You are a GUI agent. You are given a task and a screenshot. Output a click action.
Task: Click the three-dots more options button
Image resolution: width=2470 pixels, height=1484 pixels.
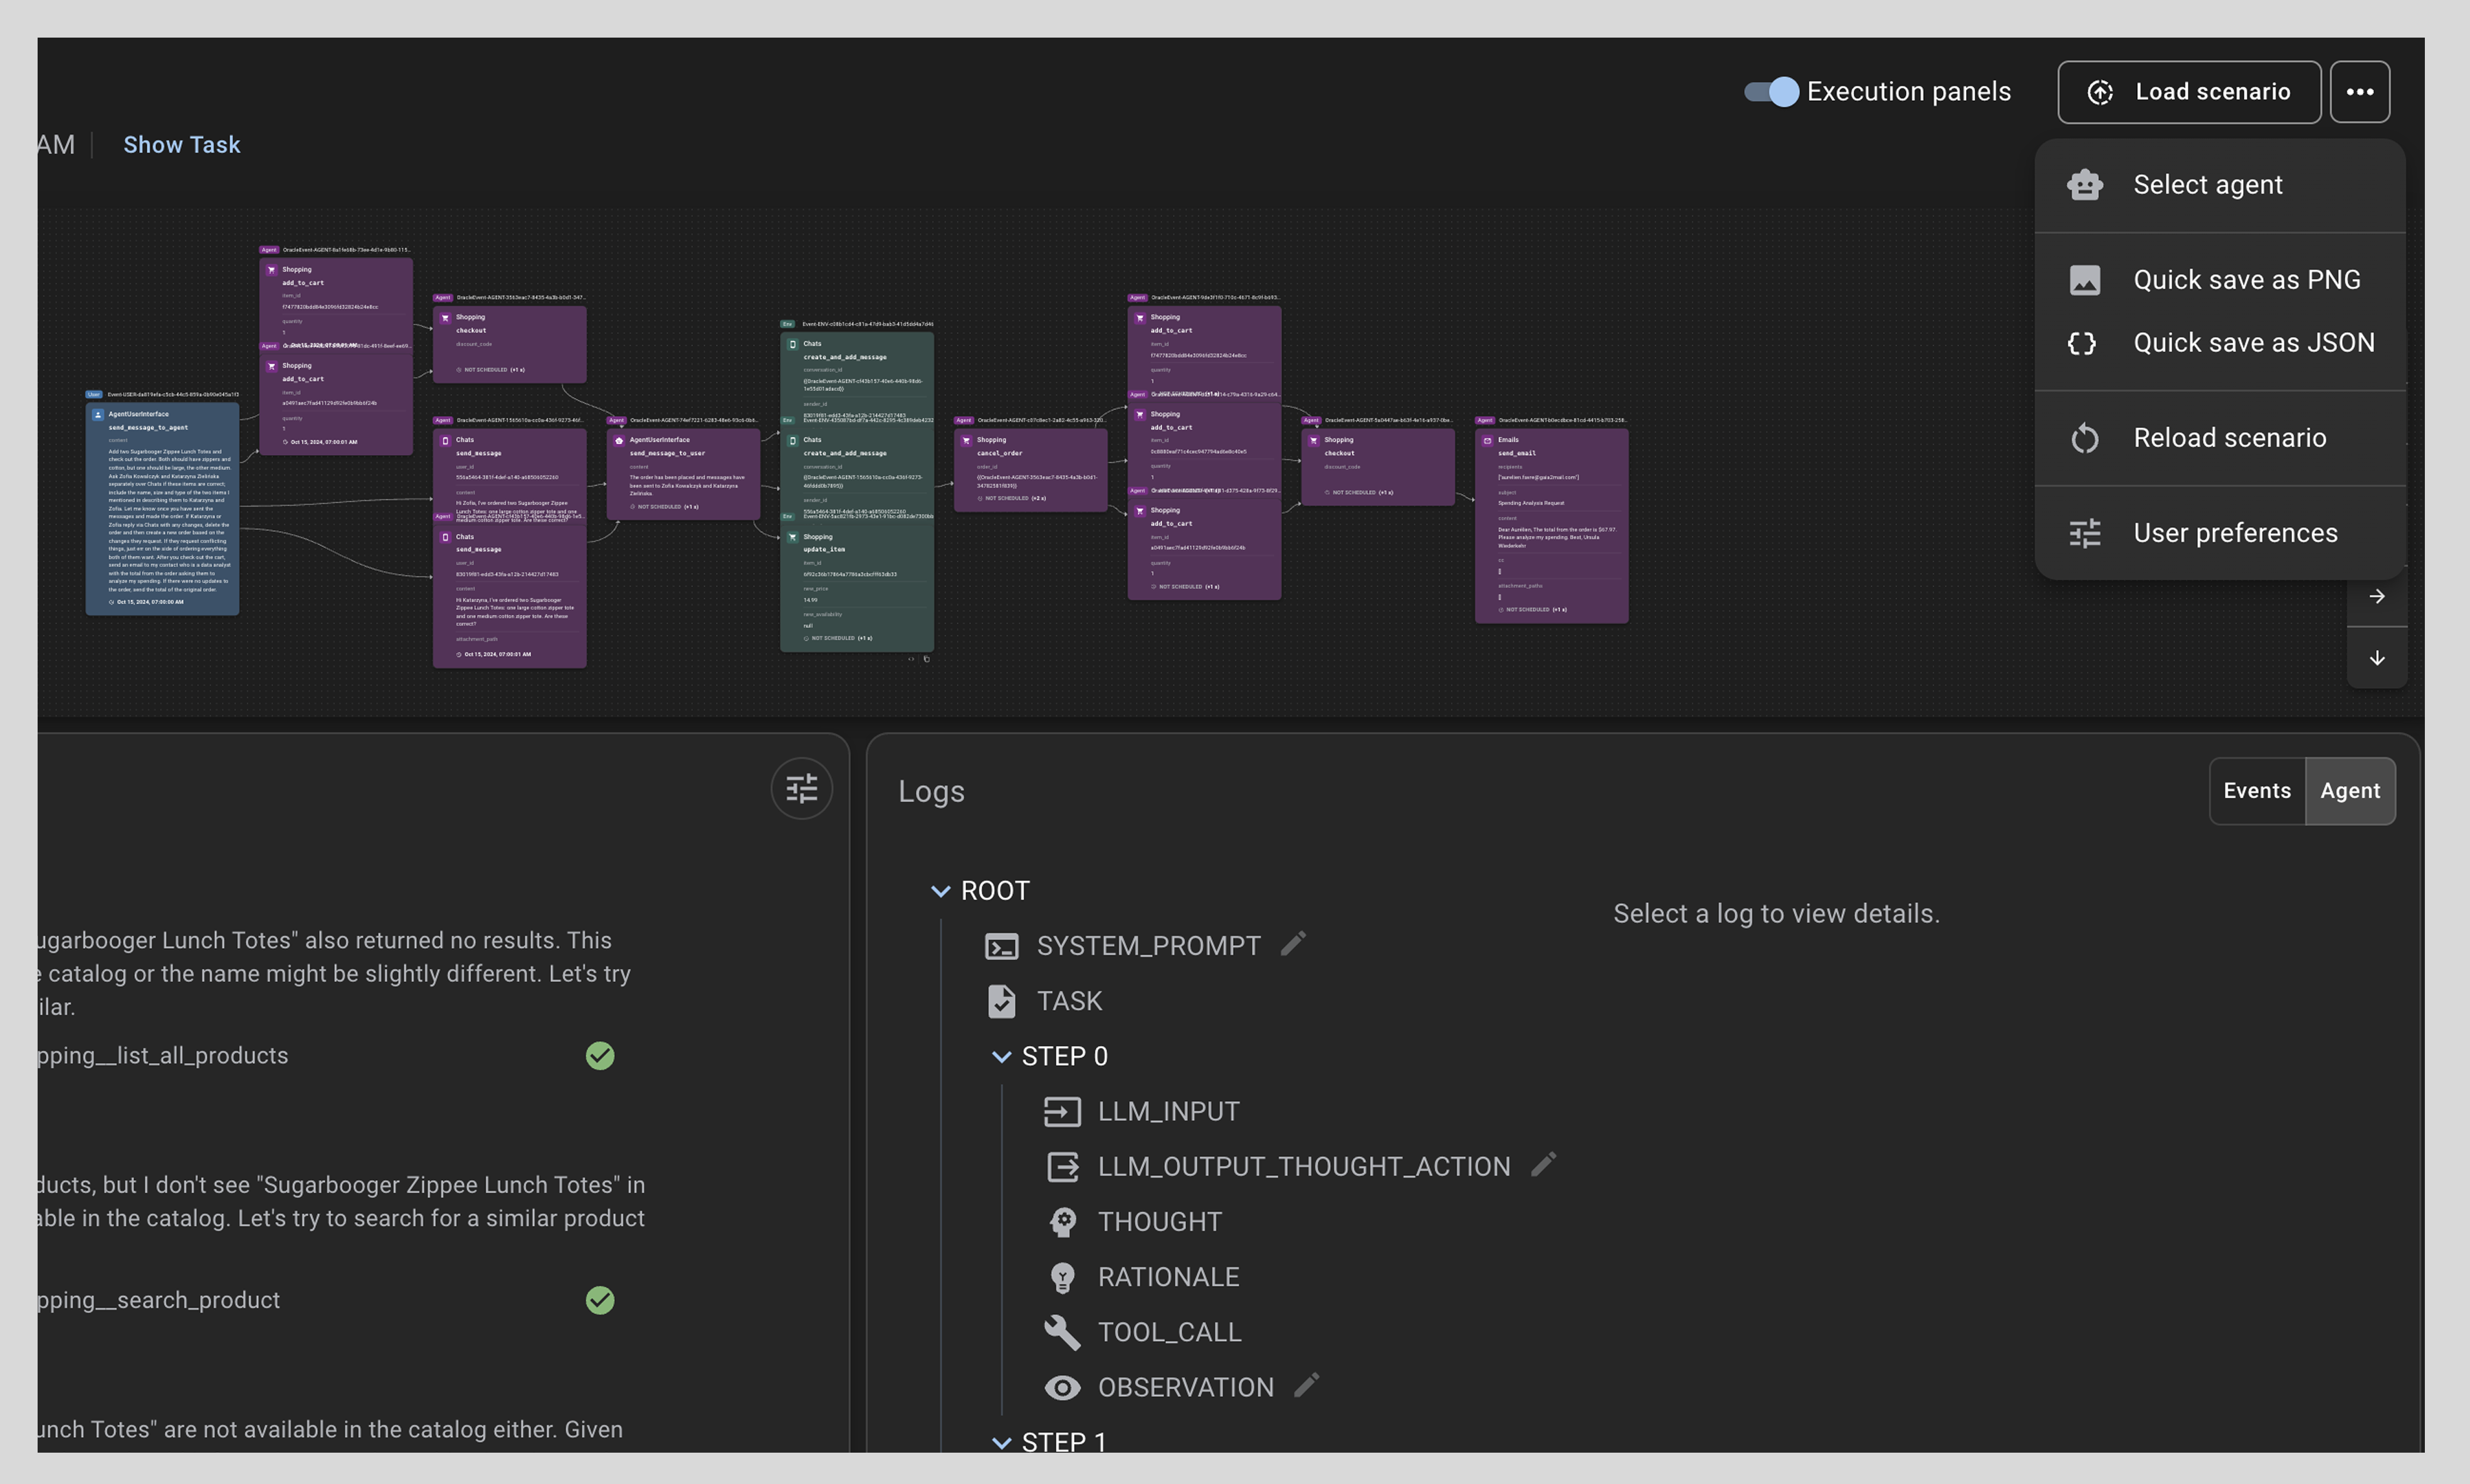point(2359,92)
